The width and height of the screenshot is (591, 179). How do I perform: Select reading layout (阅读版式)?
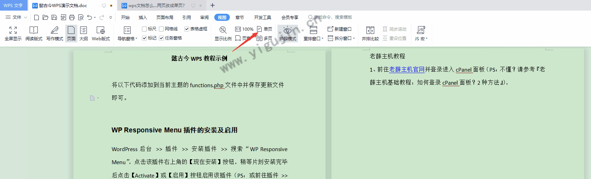click(34, 34)
